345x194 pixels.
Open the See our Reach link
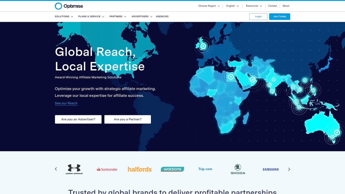pyautogui.click(x=66, y=103)
